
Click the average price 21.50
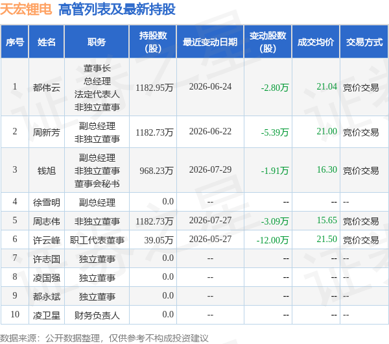(x=327, y=239)
